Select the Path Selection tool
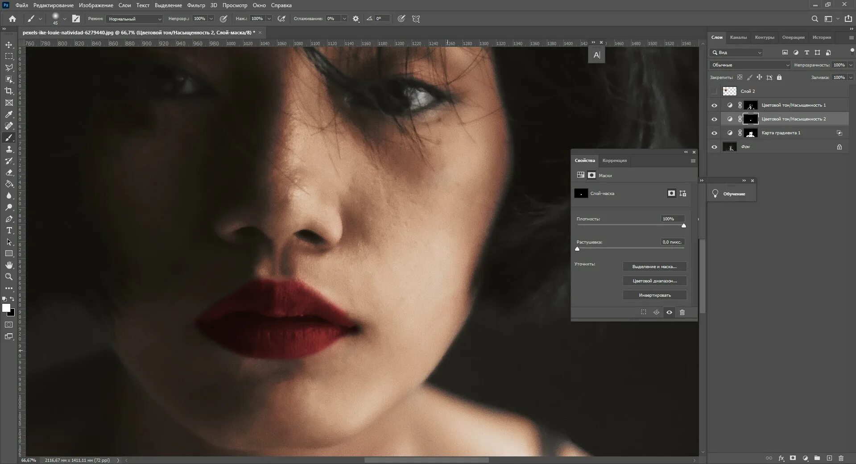The height and width of the screenshot is (464, 856). point(9,242)
